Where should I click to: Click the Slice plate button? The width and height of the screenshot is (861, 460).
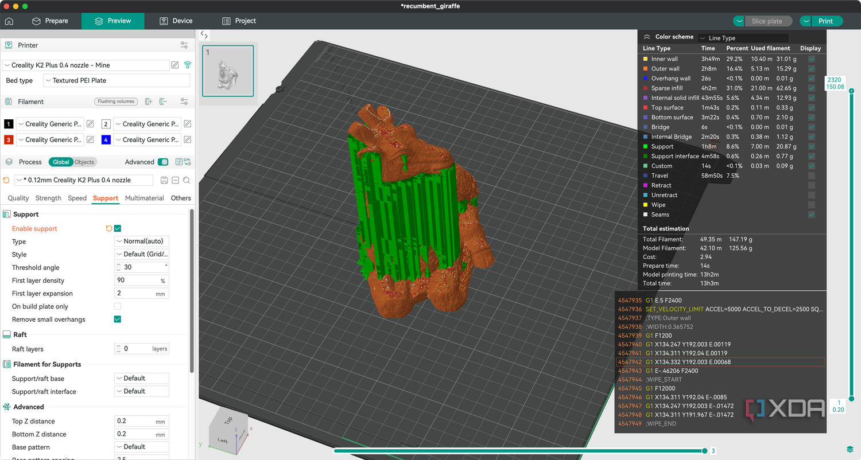point(767,21)
